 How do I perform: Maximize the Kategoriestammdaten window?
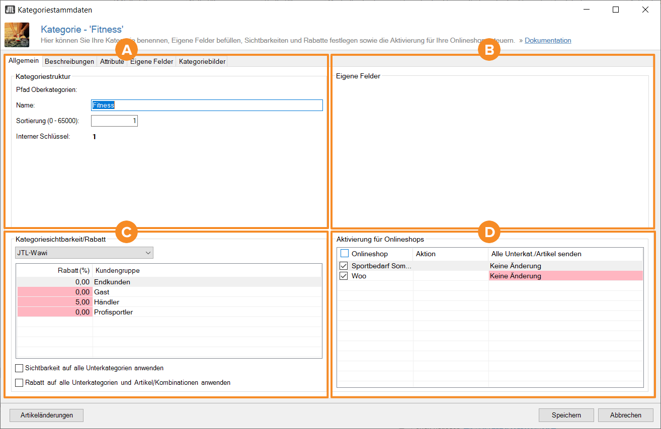(615, 10)
